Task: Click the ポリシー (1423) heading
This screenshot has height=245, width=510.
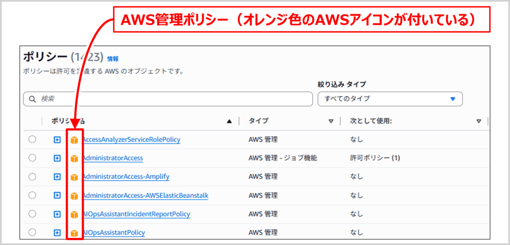Action: [64, 58]
